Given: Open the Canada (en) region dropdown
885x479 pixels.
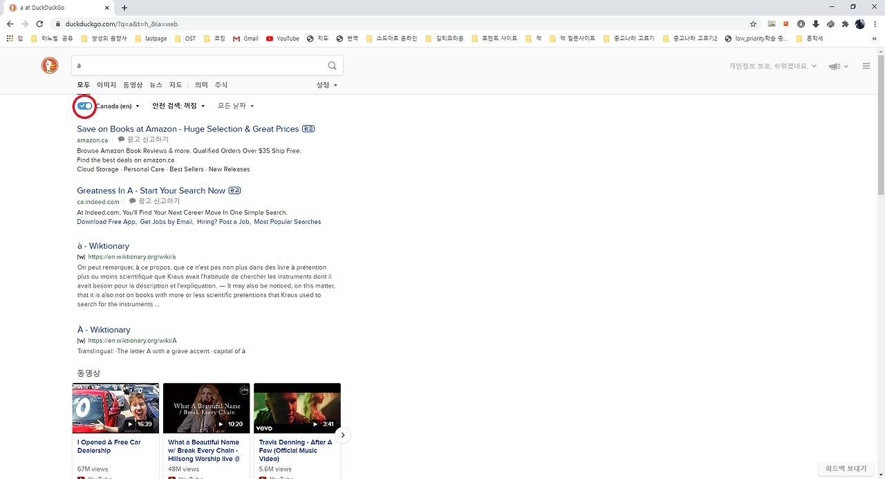Looking at the screenshot, I should pyautogui.click(x=118, y=106).
